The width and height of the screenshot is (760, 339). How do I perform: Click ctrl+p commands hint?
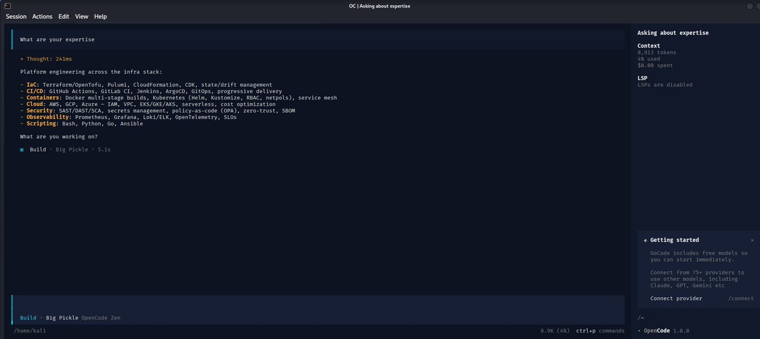(600, 331)
